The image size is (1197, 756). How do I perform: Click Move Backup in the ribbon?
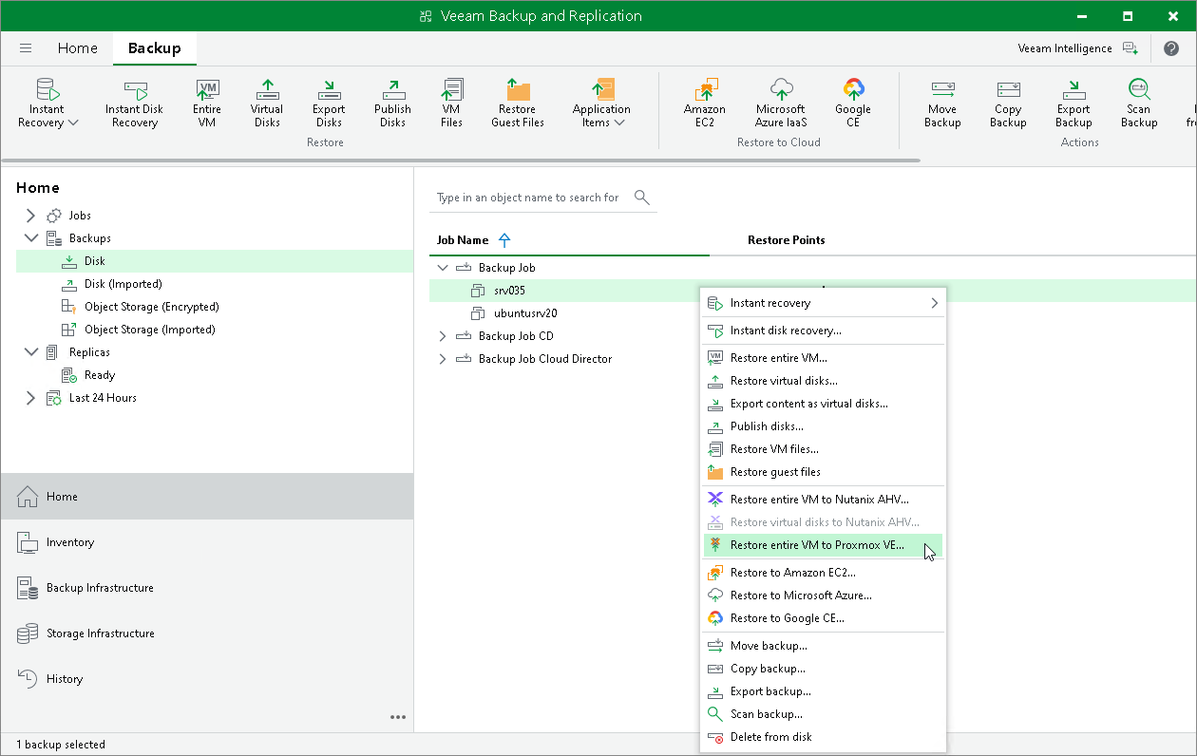click(942, 103)
